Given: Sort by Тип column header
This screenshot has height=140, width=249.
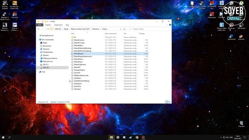Looking at the screenshot, I should tap(125, 33).
